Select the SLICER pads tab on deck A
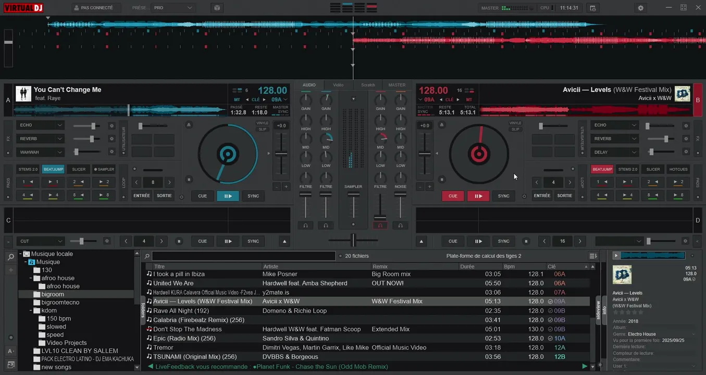 pyautogui.click(x=79, y=169)
